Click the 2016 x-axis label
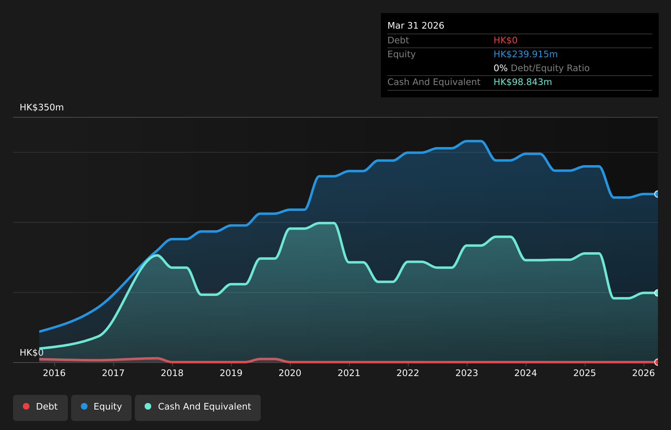 [54, 373]
